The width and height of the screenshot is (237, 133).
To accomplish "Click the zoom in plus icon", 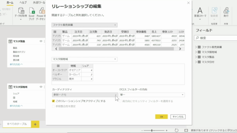I will tap(167, 130).
